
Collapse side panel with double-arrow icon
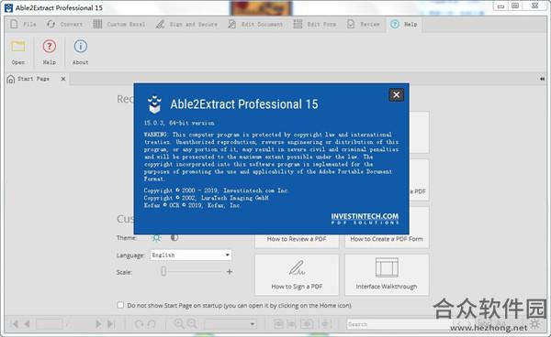click(x=542, y=79)
